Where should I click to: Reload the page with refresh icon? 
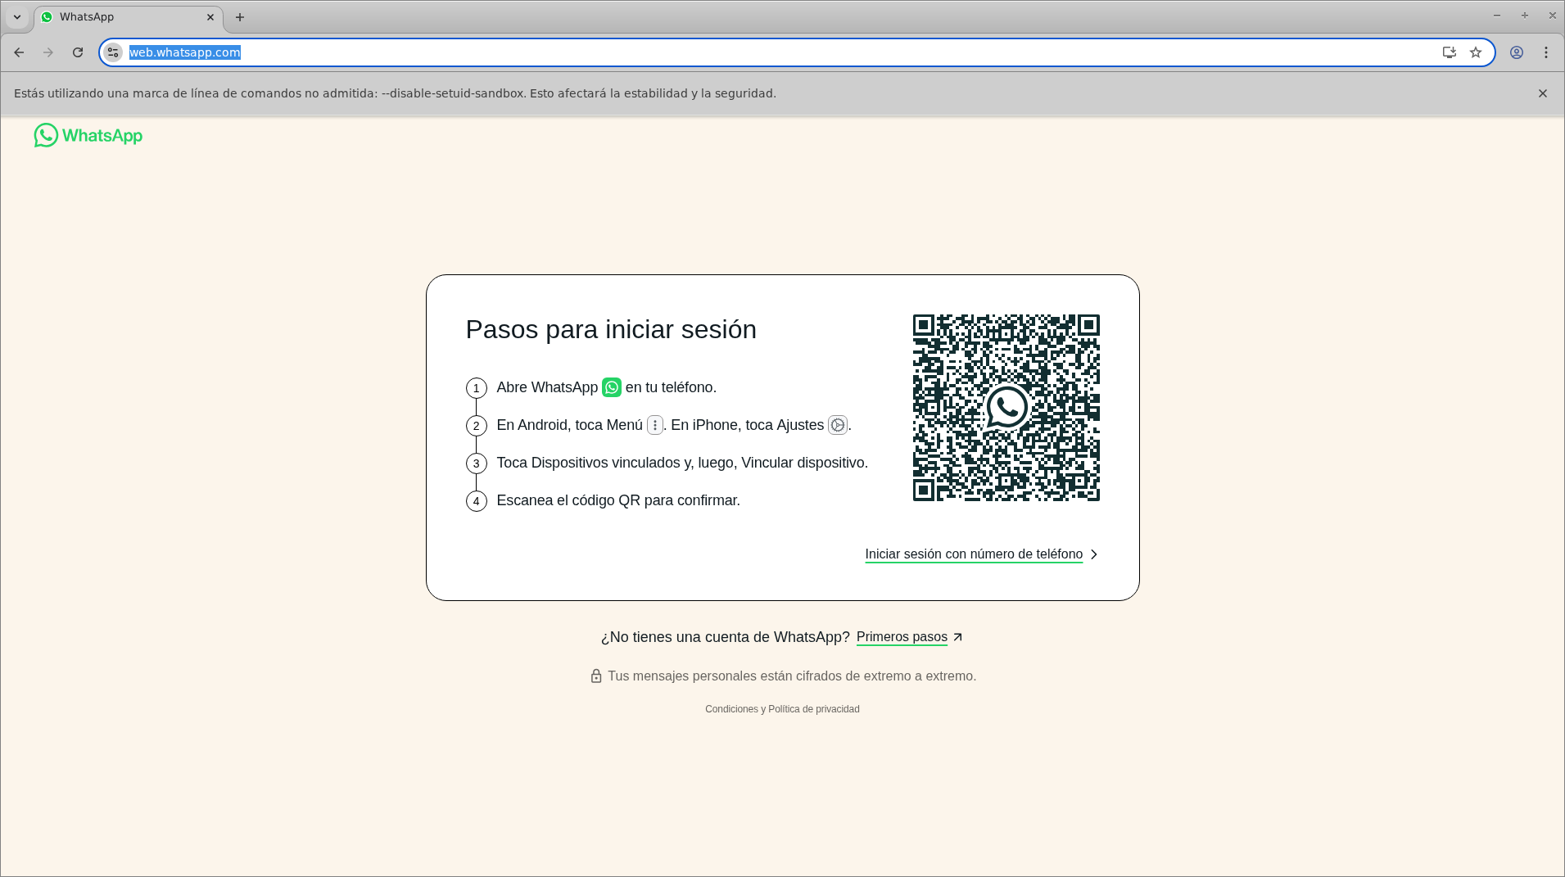tap(78, 52)
